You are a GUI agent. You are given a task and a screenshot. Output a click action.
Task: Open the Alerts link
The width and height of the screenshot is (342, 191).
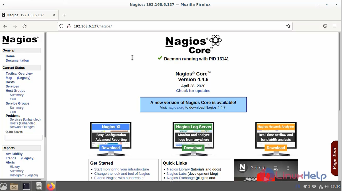10,162
